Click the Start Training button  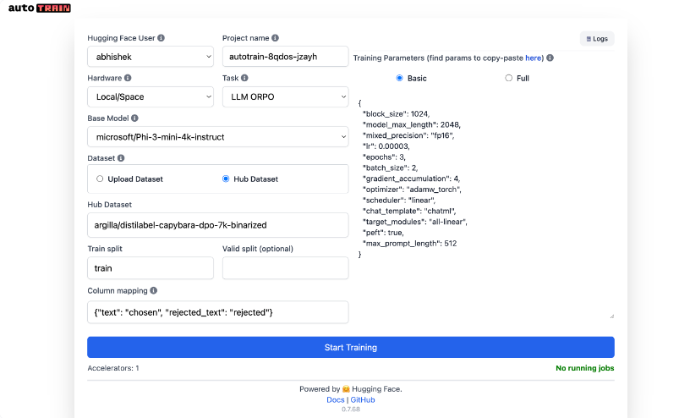[x=351, y=348]
